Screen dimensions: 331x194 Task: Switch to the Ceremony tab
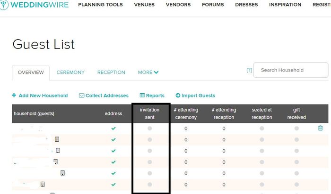[70, 73]
